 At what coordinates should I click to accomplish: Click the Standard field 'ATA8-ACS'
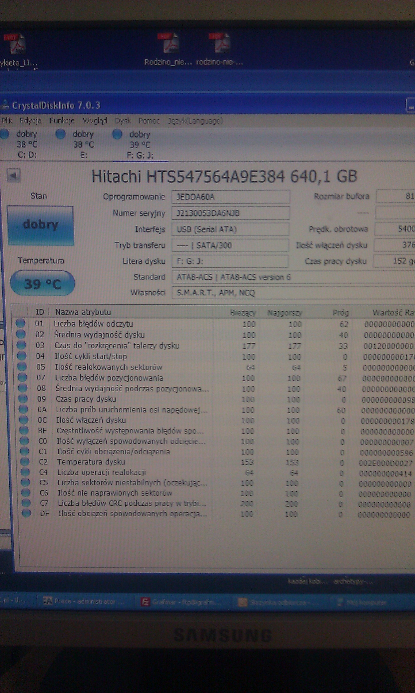pos(293,277)
